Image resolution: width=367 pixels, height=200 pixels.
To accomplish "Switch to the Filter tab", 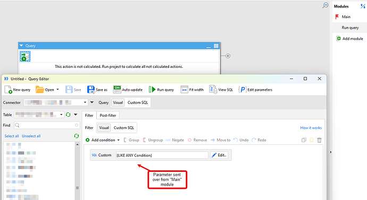I will coord(89,115).
